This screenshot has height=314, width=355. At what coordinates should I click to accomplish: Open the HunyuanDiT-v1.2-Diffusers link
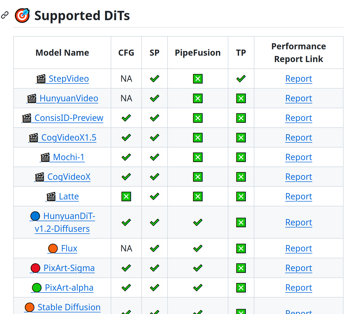coord(62,222)
